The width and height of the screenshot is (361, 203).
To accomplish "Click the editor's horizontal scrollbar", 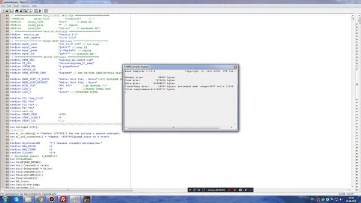I will 68,190.
